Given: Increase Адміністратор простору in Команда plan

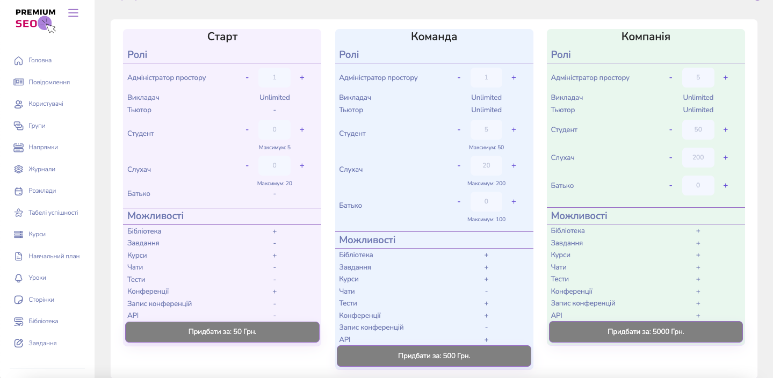Looking at the screenshot, I should pos(514,78).
